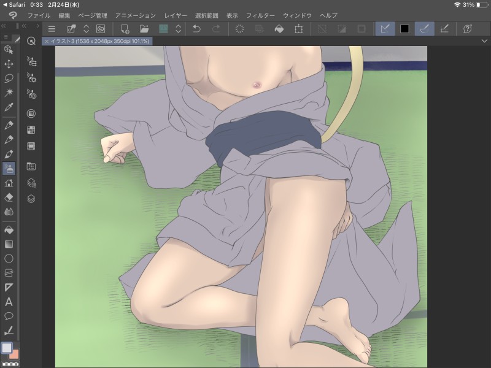Click the Clear layer dotted circle icon

coord(239,29)
